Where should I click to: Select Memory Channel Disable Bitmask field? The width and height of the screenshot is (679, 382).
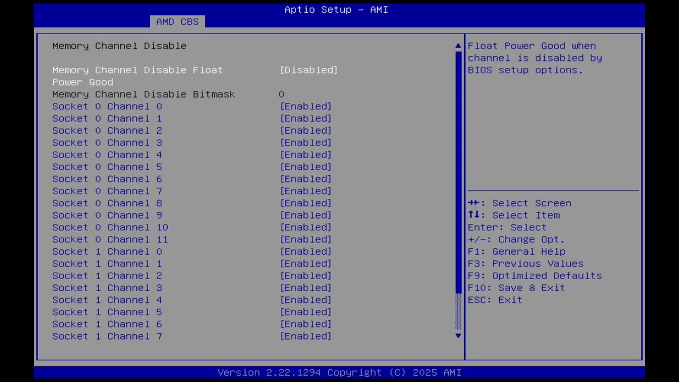(143, 94)
